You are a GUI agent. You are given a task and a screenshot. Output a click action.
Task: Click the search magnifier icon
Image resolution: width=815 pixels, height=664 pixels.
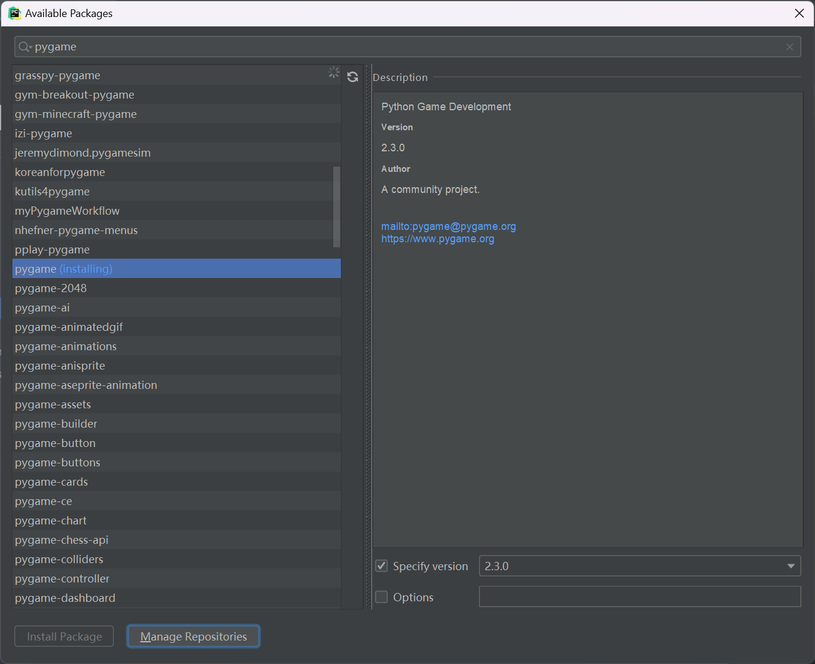(24, 47)
